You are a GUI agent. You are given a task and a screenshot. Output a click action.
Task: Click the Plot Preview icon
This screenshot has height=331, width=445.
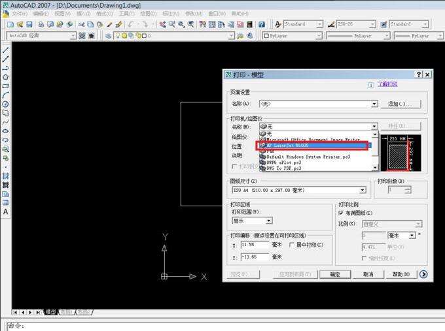coord(50,25)
